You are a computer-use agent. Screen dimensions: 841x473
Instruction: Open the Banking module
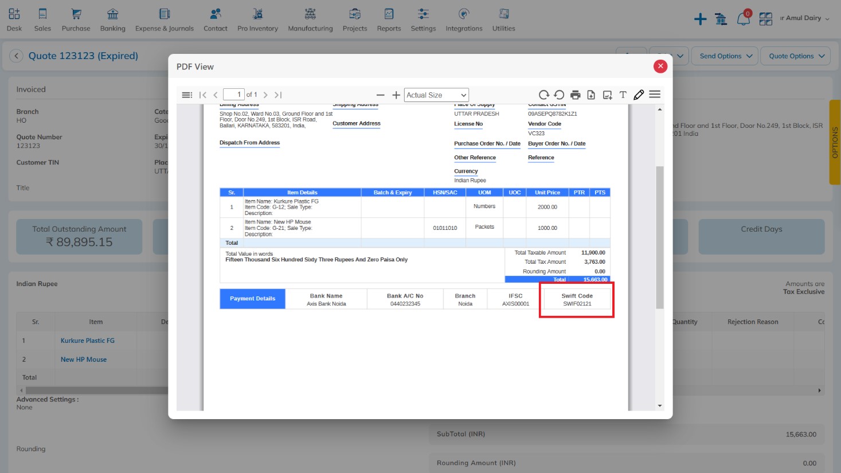pyautogui.click(x=113, y=19)
